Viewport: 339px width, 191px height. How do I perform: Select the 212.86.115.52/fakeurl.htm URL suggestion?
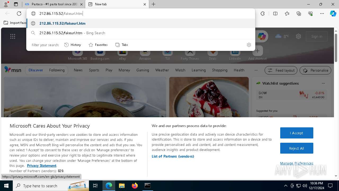[x=141, y=23]
